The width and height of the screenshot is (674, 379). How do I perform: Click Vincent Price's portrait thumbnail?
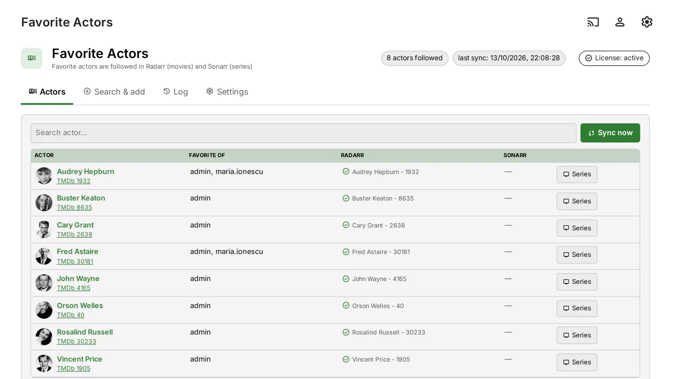44,363
